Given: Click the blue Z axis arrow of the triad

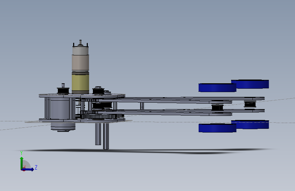Looking at the screenshot, I should [x=28, y=169].
